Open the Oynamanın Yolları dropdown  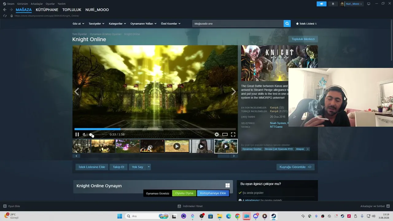click(x=143, y=24)
